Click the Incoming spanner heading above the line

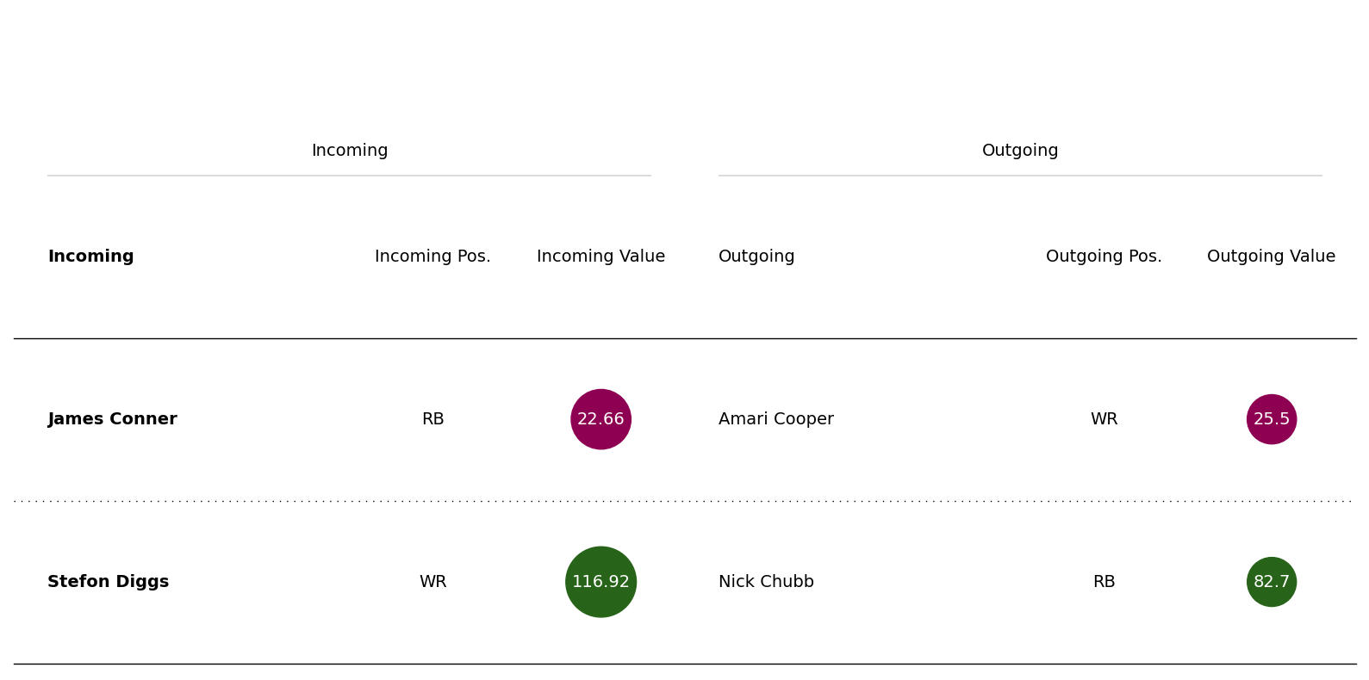tap(349, 151)
